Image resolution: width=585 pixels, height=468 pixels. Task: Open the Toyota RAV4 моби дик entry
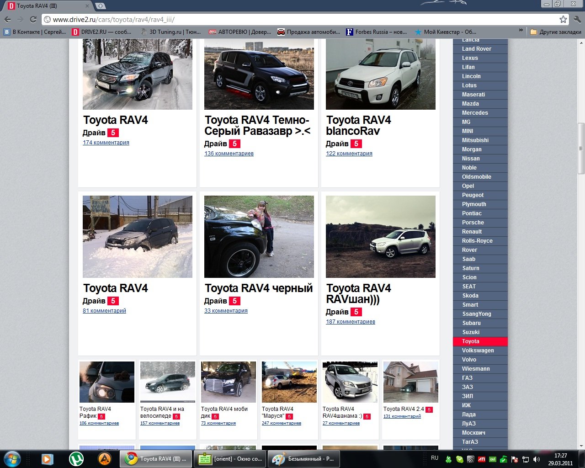click(224, 412)
